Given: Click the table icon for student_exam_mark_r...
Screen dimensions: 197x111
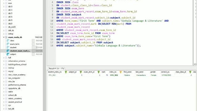Looking at the screenshot, I should 8,51.
